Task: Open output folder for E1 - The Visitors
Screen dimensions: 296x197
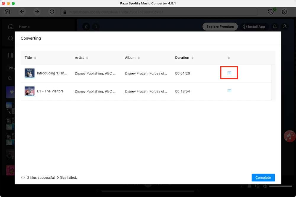Action: tap(229, 91)
